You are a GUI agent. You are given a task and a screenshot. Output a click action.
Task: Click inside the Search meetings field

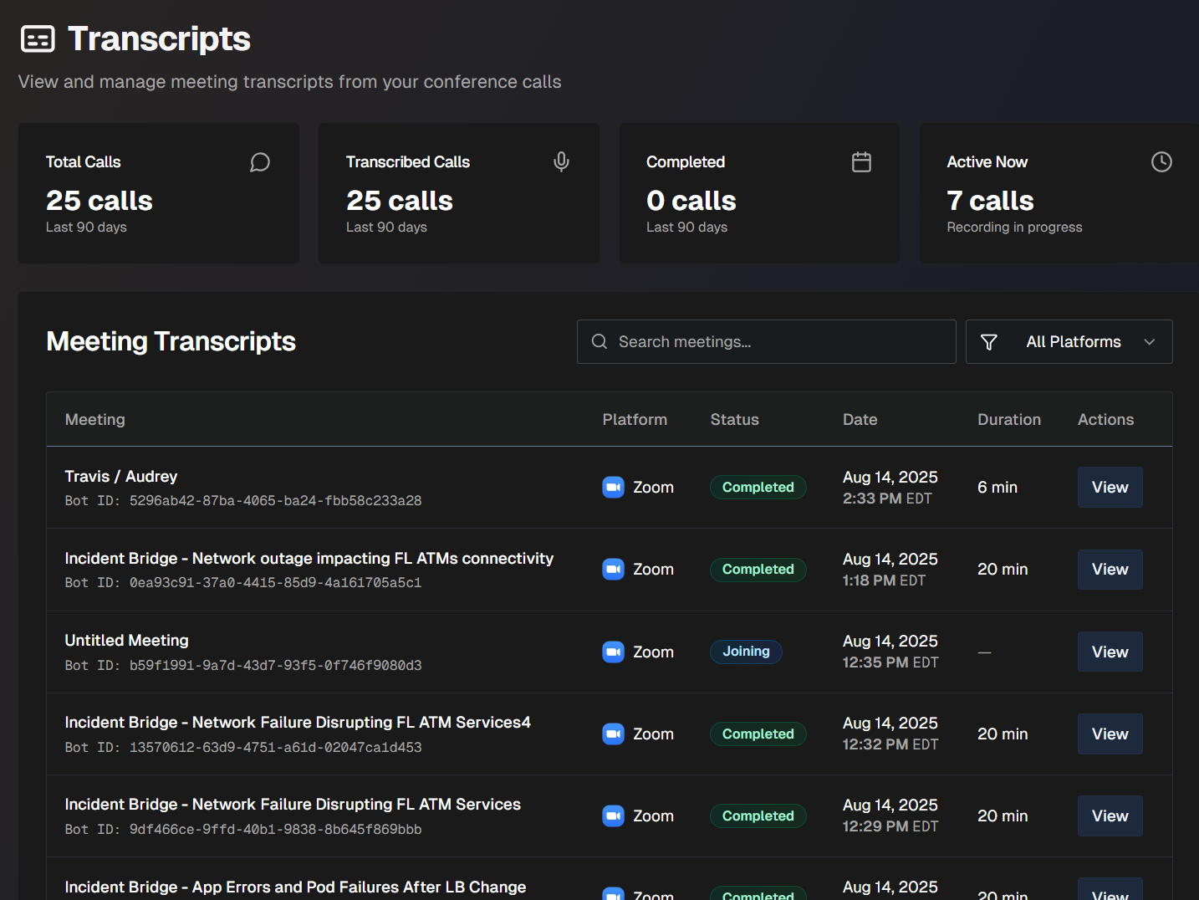766,341
